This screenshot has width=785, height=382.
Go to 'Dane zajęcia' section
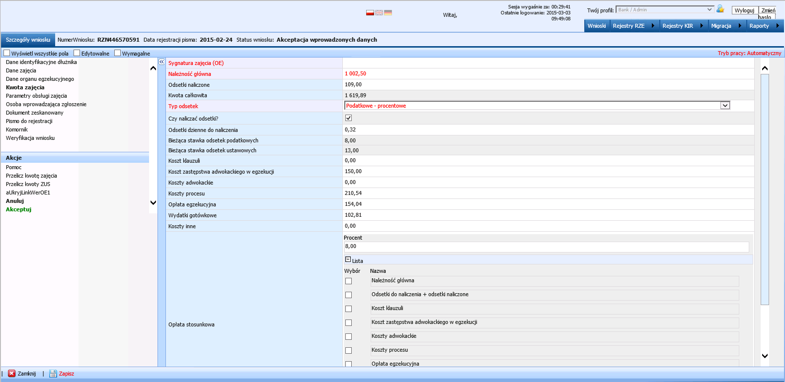[21, 70]
